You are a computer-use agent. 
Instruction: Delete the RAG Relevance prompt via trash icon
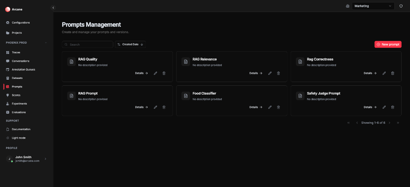click(x=278, y=73)
